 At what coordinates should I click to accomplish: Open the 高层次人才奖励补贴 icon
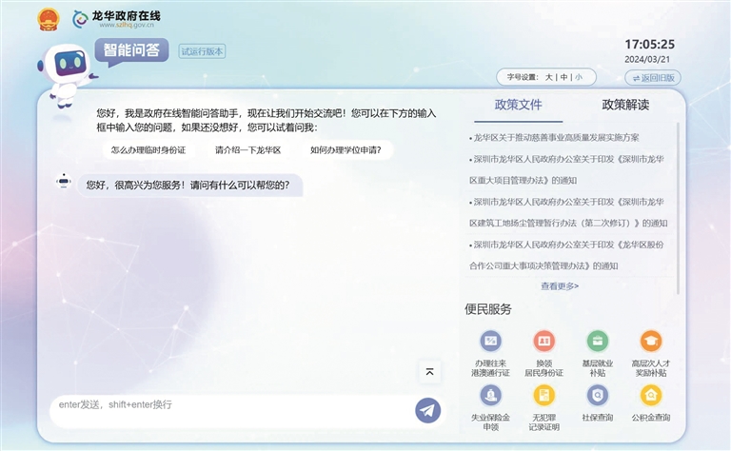tap(650, 342)
